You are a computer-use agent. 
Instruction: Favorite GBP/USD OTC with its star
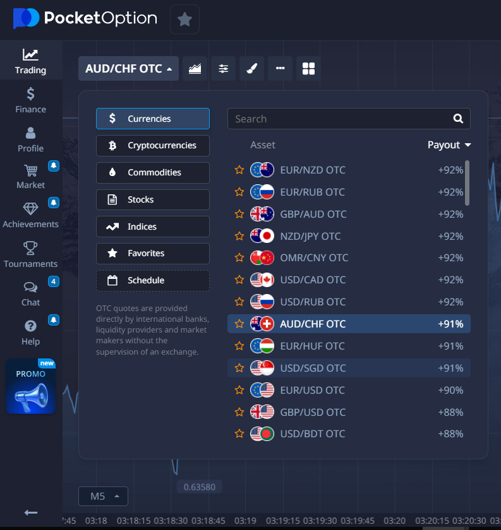tap(239, 413)
